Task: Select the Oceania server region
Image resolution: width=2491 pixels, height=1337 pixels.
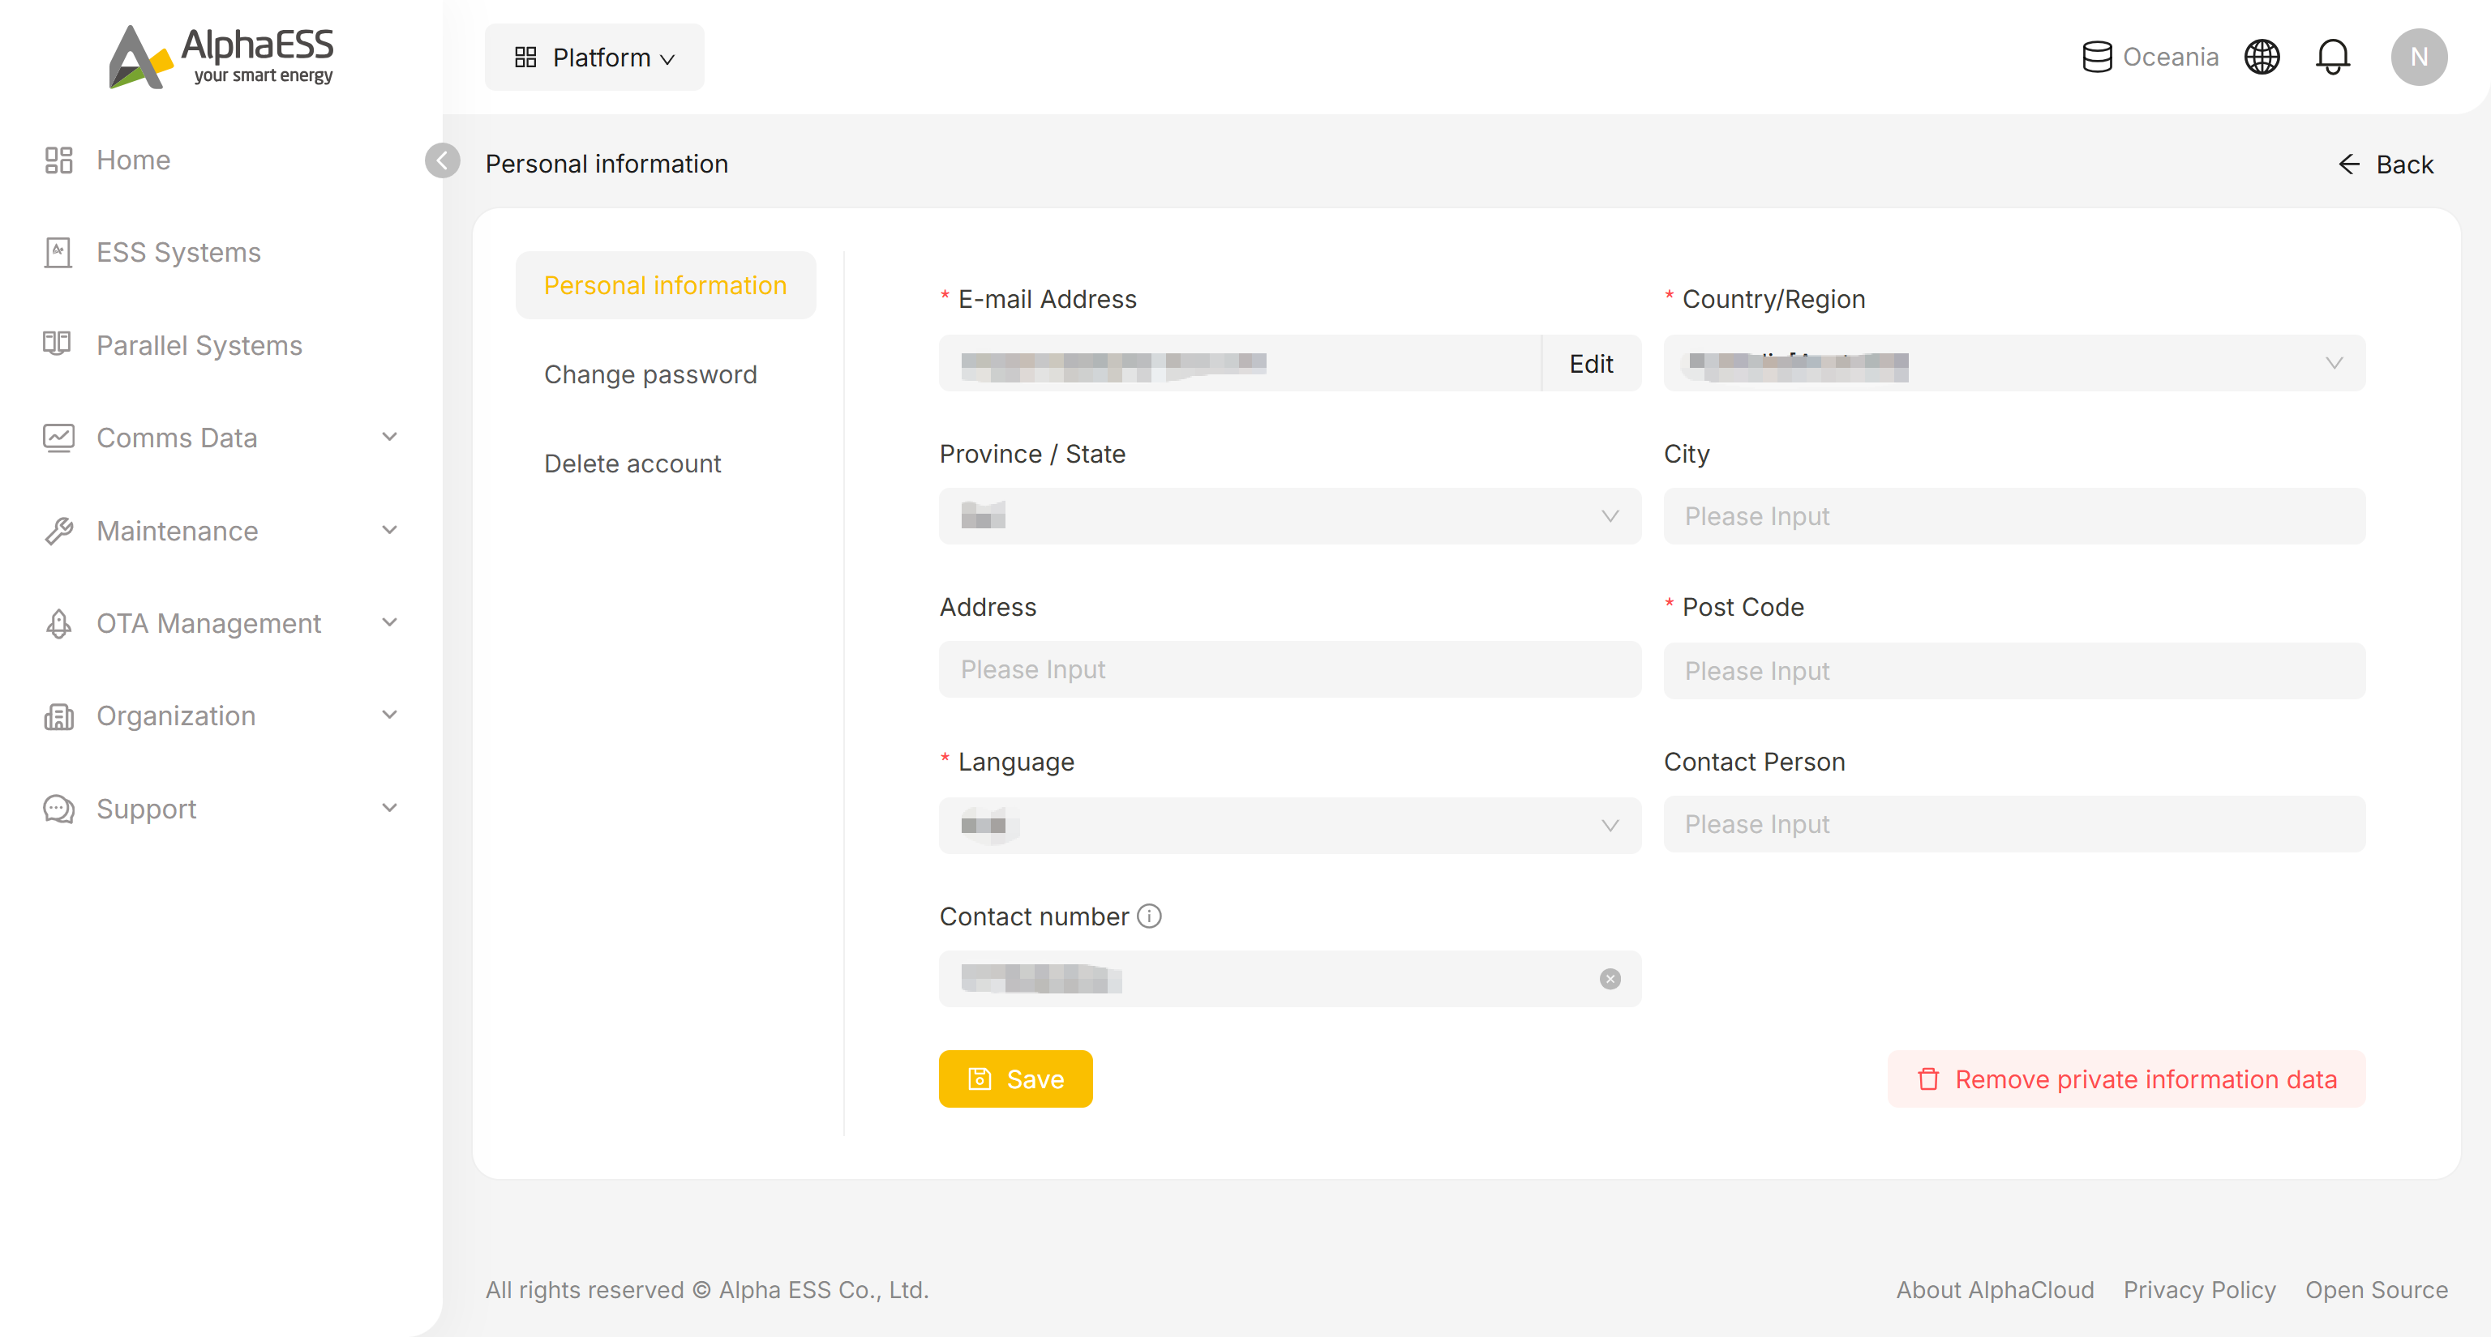Action: pyautogui.click(x=2150, y=57)
